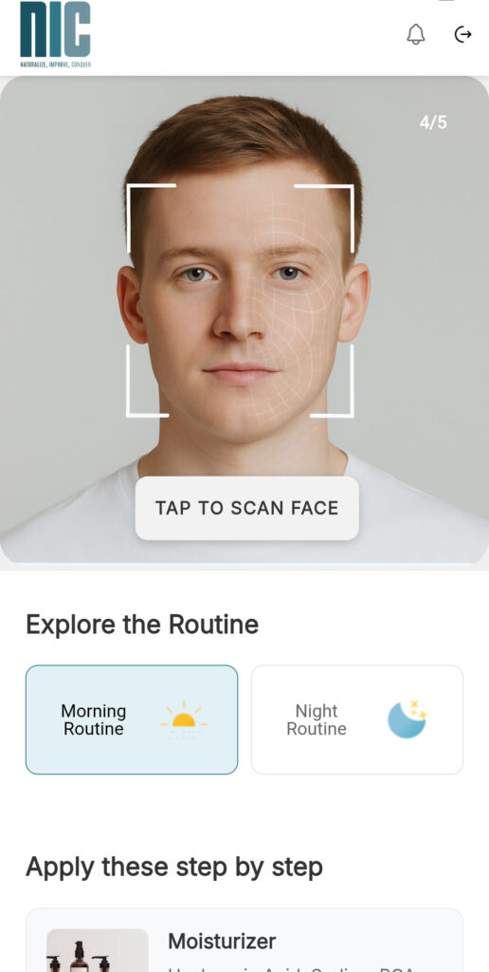Image resolution: width=489 pixels, height=972 pixels.
Task: Click the 4/5 step counter
Action: pyautogui.click(x=433, y=122)
